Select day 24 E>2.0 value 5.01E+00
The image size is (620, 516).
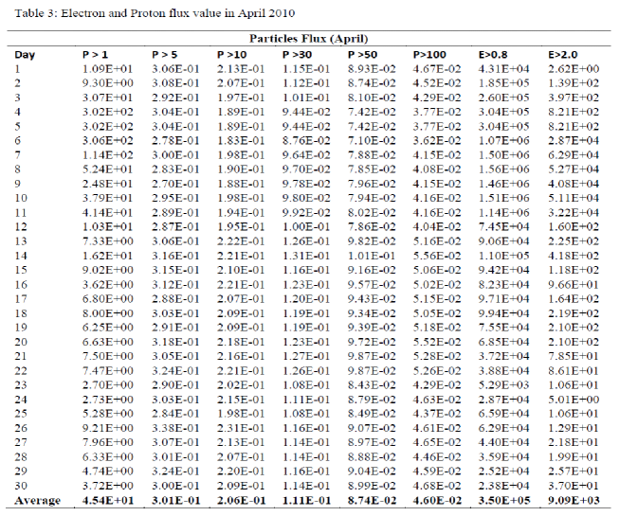[x=574, y=400]
